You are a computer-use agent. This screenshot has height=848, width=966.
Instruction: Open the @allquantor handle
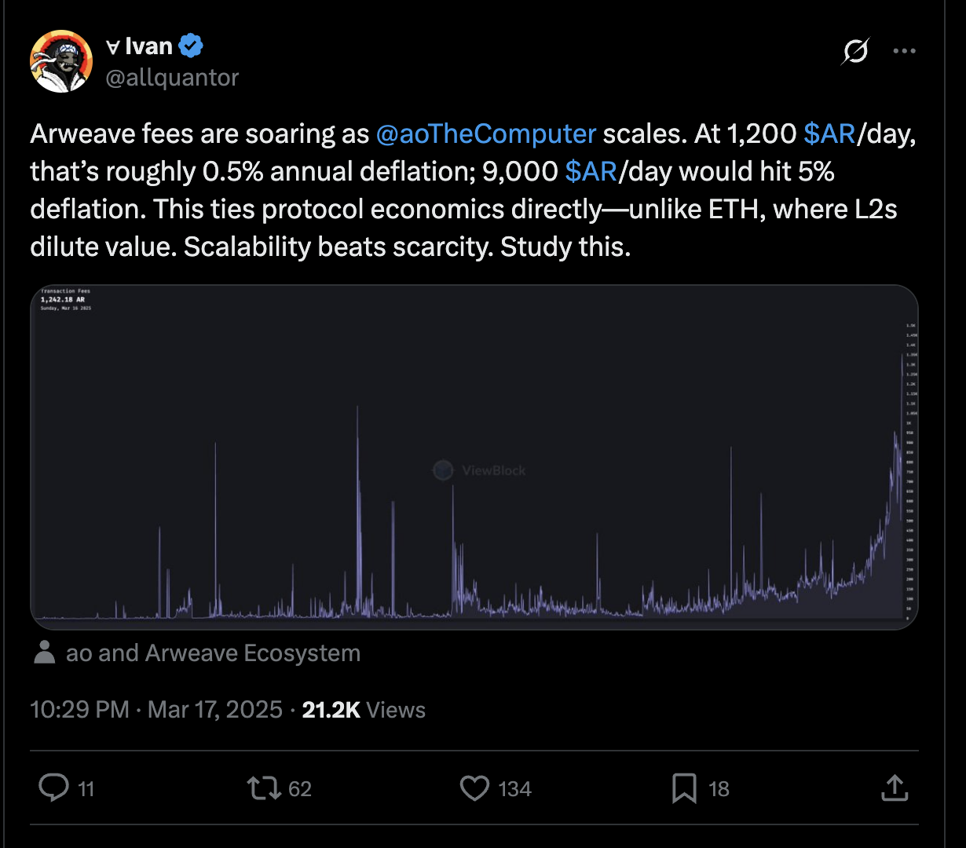tap(171, 77)
